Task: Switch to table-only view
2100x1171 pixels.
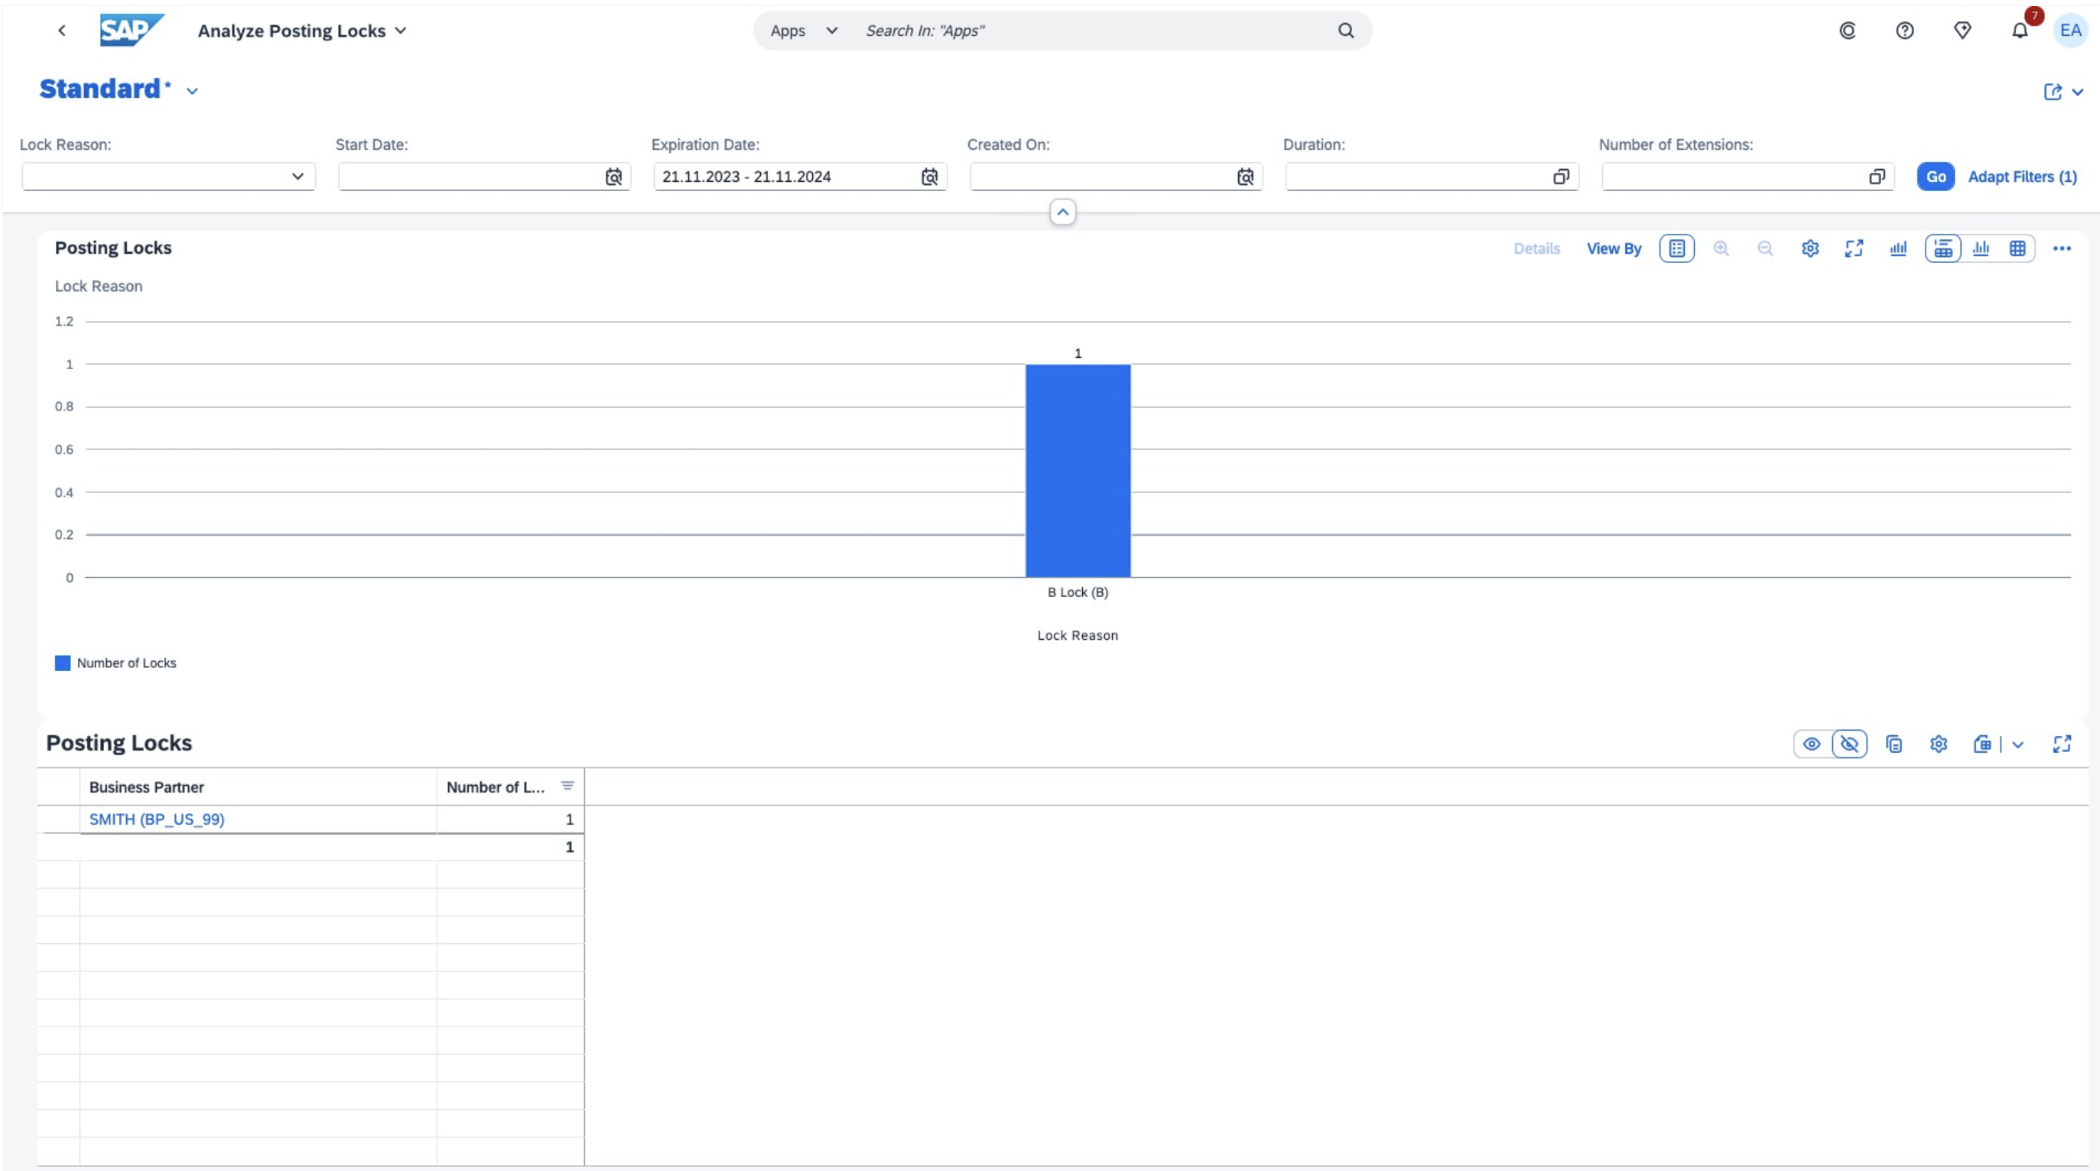Action: click(2017, 248)
